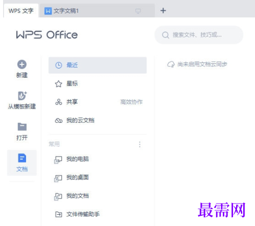
Task: Click the monitor icon on 文字文稿1 tab
Action: (138, 11)
